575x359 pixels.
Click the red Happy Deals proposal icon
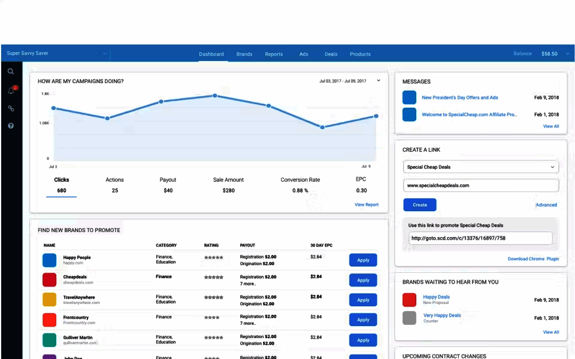point(409,300)
